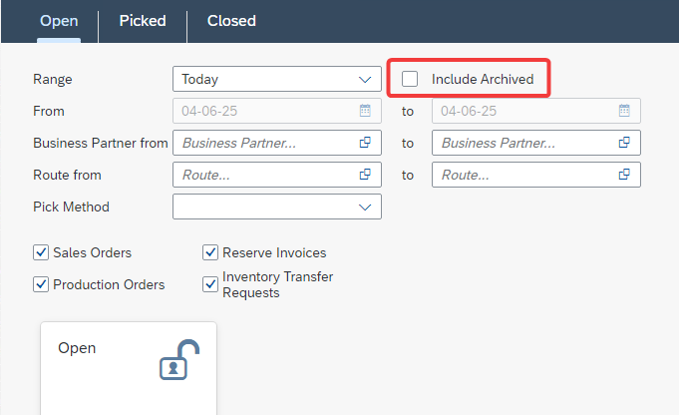The width and height of the screenshot is (679, 415).
Task: Switch to the Closed tab
Action: pos(231,21)
